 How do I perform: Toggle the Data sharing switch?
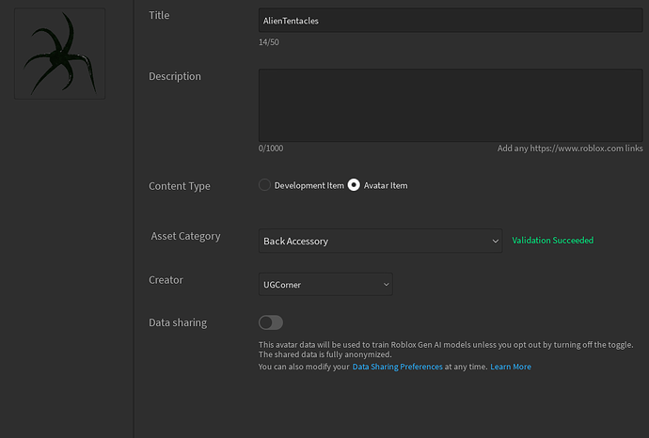(x=271, y=322)
